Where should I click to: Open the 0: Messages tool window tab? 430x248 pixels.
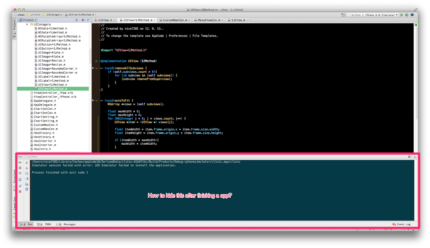point(66,224)
